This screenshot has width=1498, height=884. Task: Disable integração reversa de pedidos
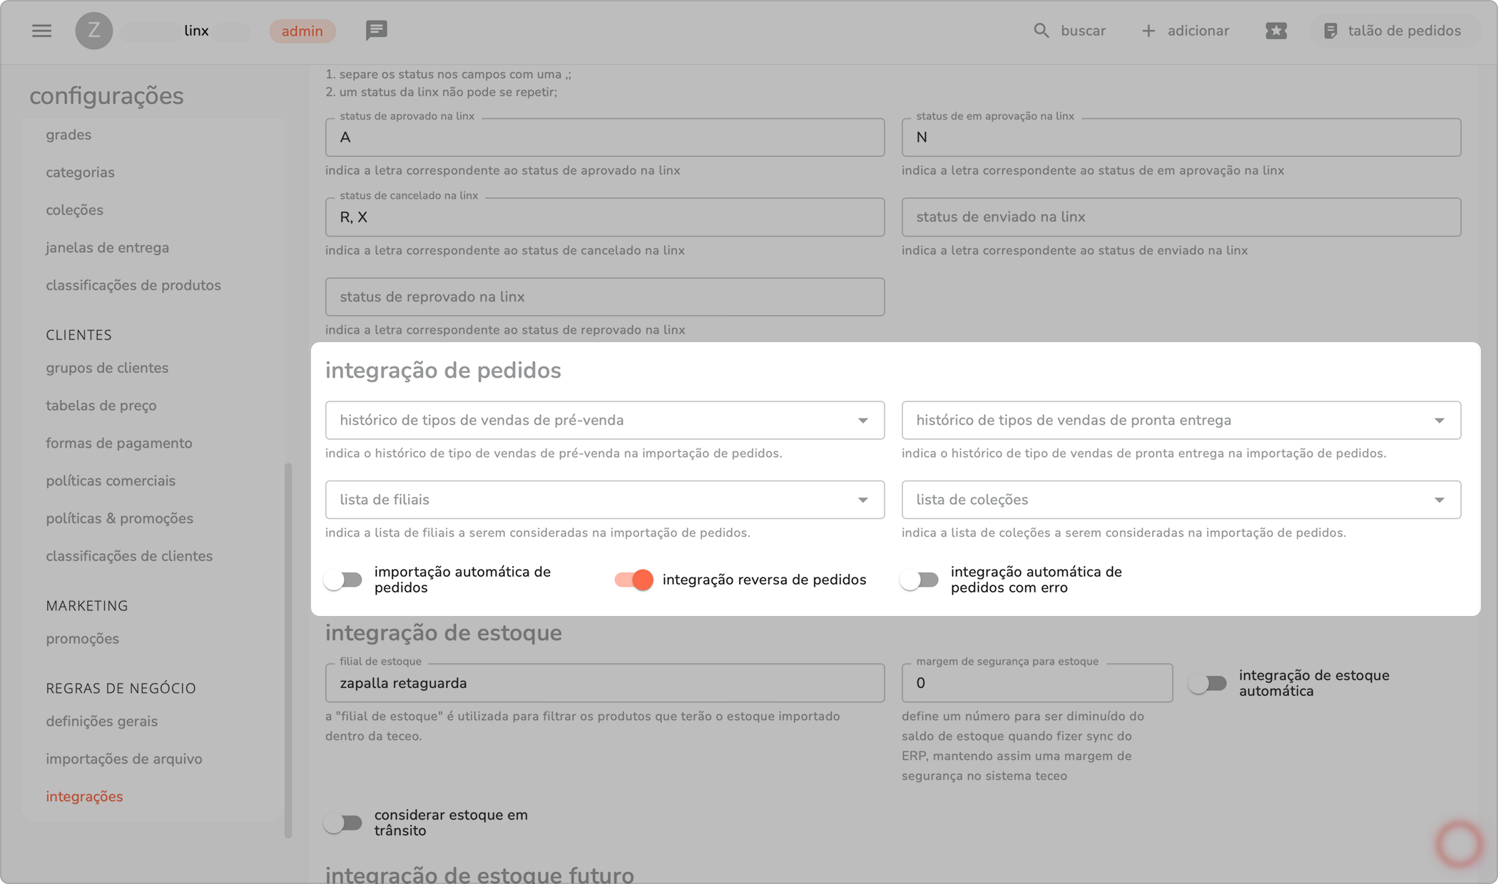[633, 580]
